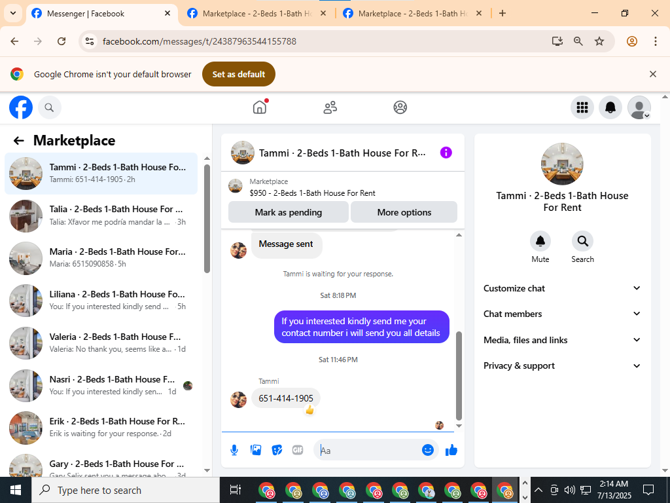Open Windows notification center icon
Screen dimensions: 670x503
tap(648, 490)
